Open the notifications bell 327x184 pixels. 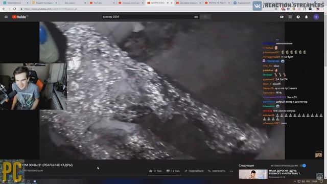coord(307,17)
